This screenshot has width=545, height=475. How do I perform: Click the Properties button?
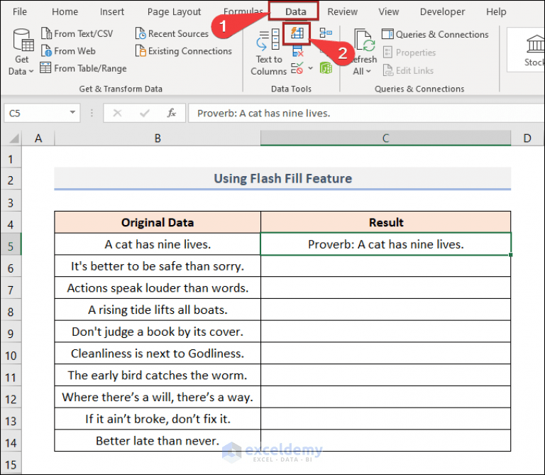[409, 53]
